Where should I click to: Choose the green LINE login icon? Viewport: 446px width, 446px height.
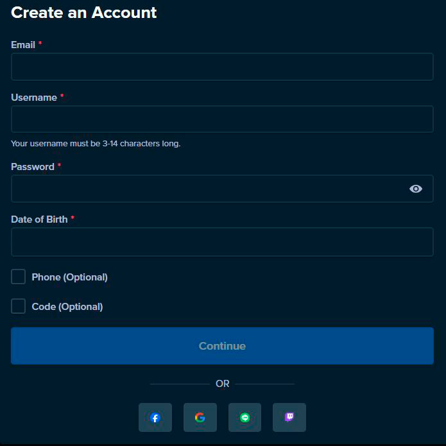click(244, 417)
